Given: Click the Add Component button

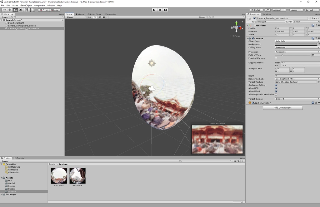Looking at the screenshot, I should pyautogui.click(x=282, y=107).
